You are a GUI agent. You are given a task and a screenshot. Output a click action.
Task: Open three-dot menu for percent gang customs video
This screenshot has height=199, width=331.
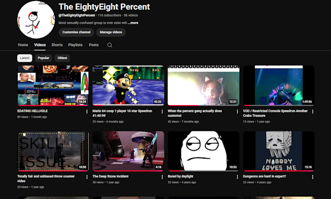[x=237, y=111]
